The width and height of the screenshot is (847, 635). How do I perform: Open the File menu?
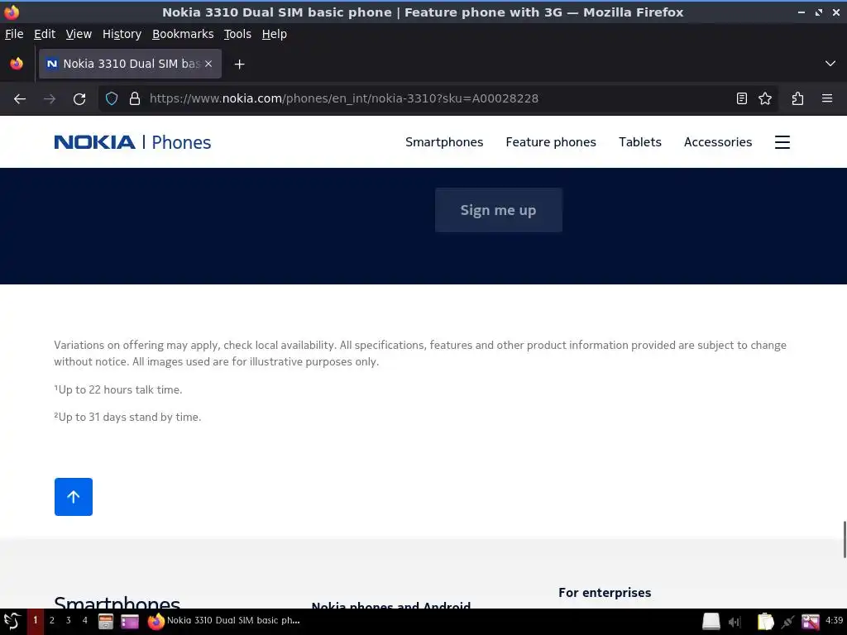14,34
